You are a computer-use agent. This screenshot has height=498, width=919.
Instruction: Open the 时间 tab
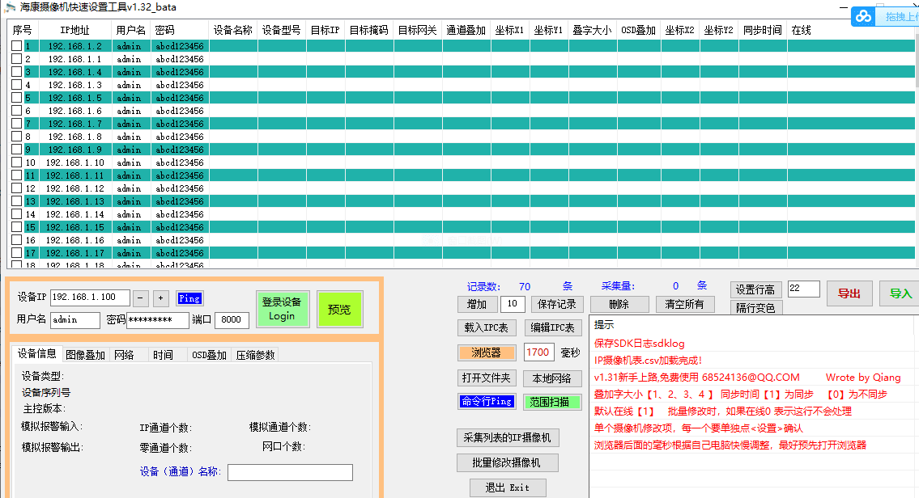tap(164, 355)
